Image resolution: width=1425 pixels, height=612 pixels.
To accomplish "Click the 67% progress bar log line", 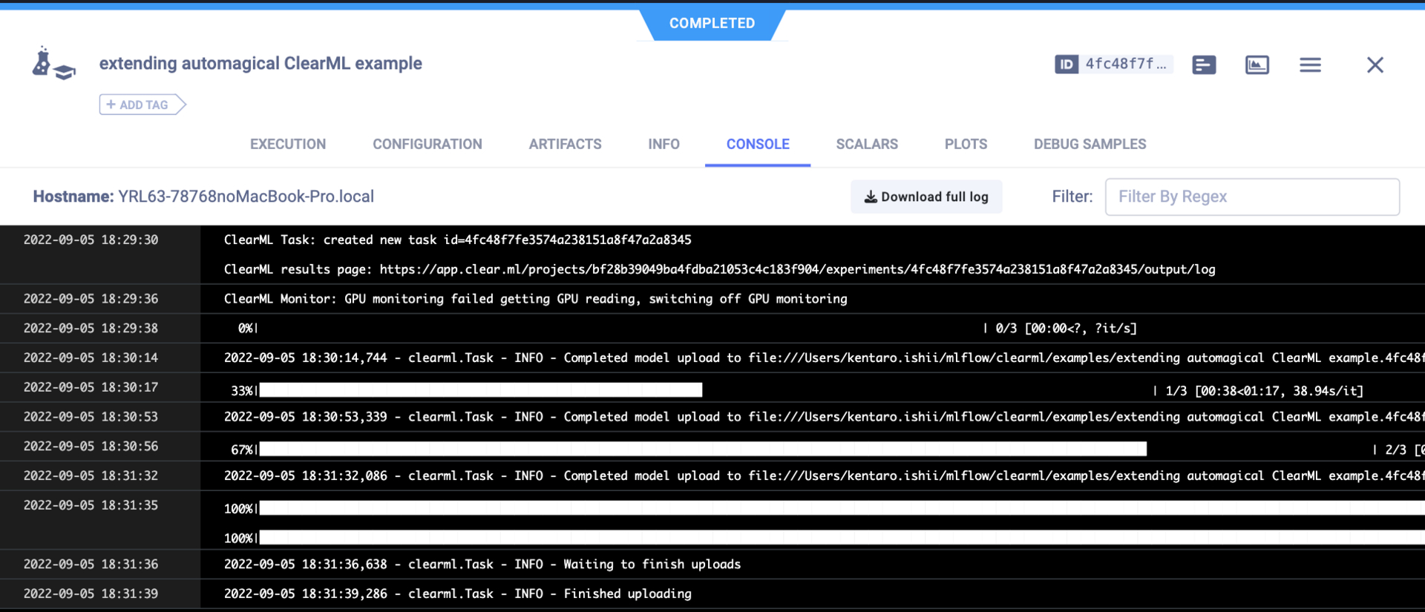I will click(828, 450).
